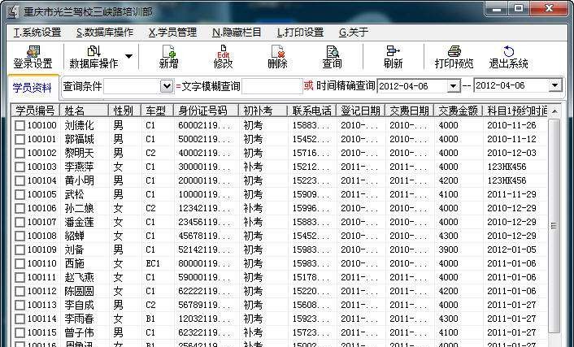The image size is (574, 347).
Task: Sort by 学员编号 column header
Action: click(36, 111)
